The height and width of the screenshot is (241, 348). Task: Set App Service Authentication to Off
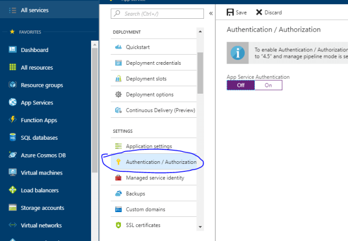click(240, 85)
